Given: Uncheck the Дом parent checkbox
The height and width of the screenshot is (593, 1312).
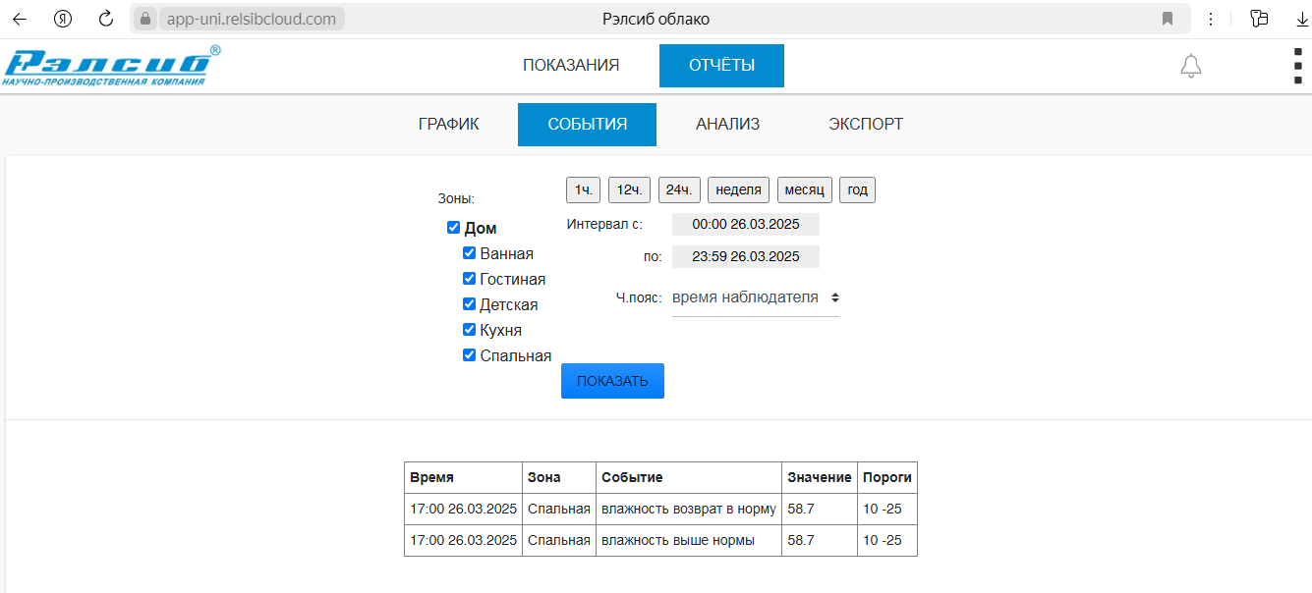Looking at the screenshot, I should pyautogui.click(x=453, y=228).
